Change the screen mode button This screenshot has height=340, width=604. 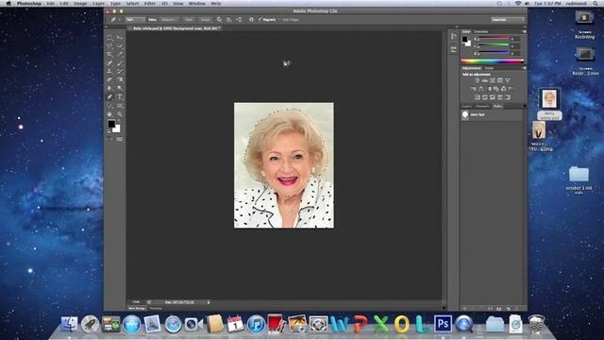120,139
